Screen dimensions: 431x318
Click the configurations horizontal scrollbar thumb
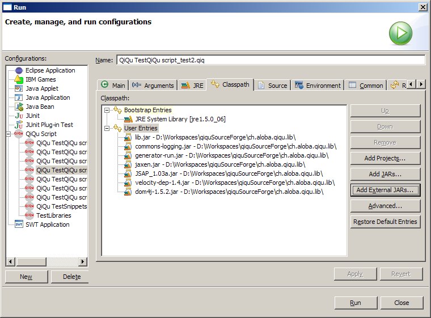(31, 261)
